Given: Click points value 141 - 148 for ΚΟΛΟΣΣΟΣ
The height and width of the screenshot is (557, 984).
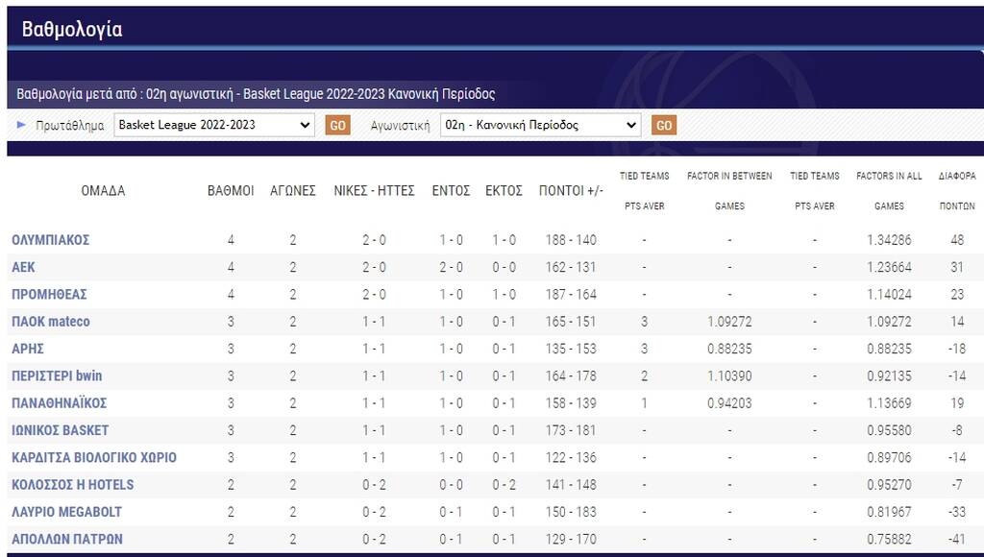Looking at the screenshot, I should click(x=571, y=485).
